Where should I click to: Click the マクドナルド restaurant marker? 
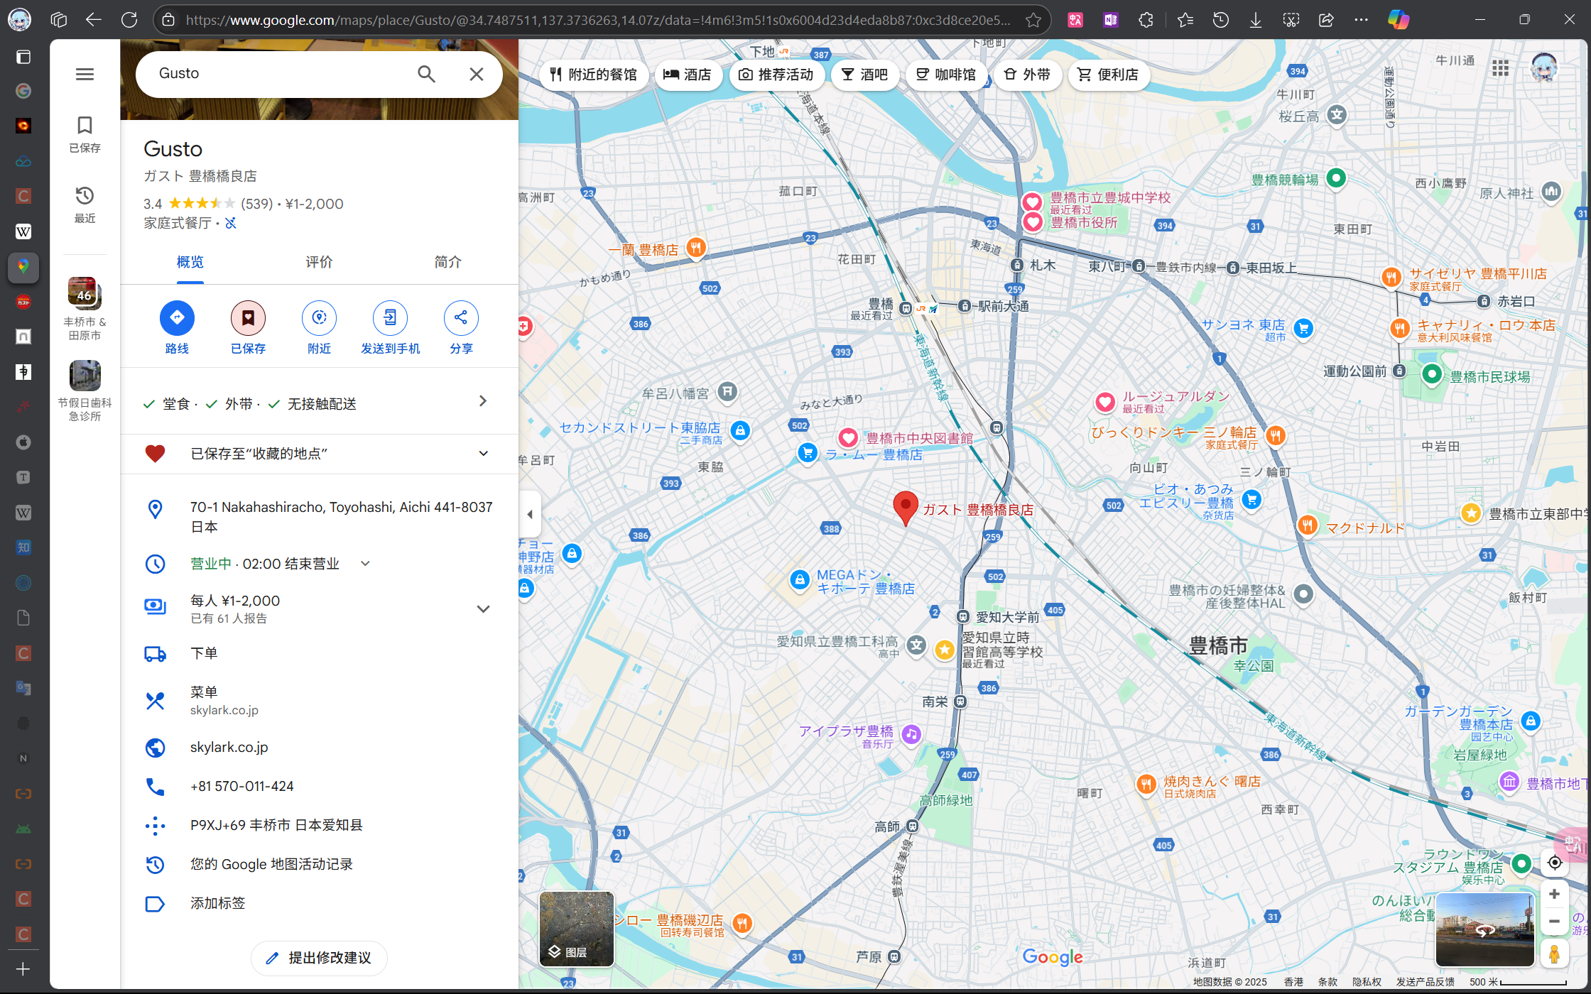[x=1307, y=525]
